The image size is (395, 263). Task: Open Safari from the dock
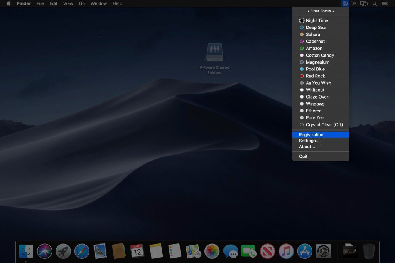click(82, 251)
